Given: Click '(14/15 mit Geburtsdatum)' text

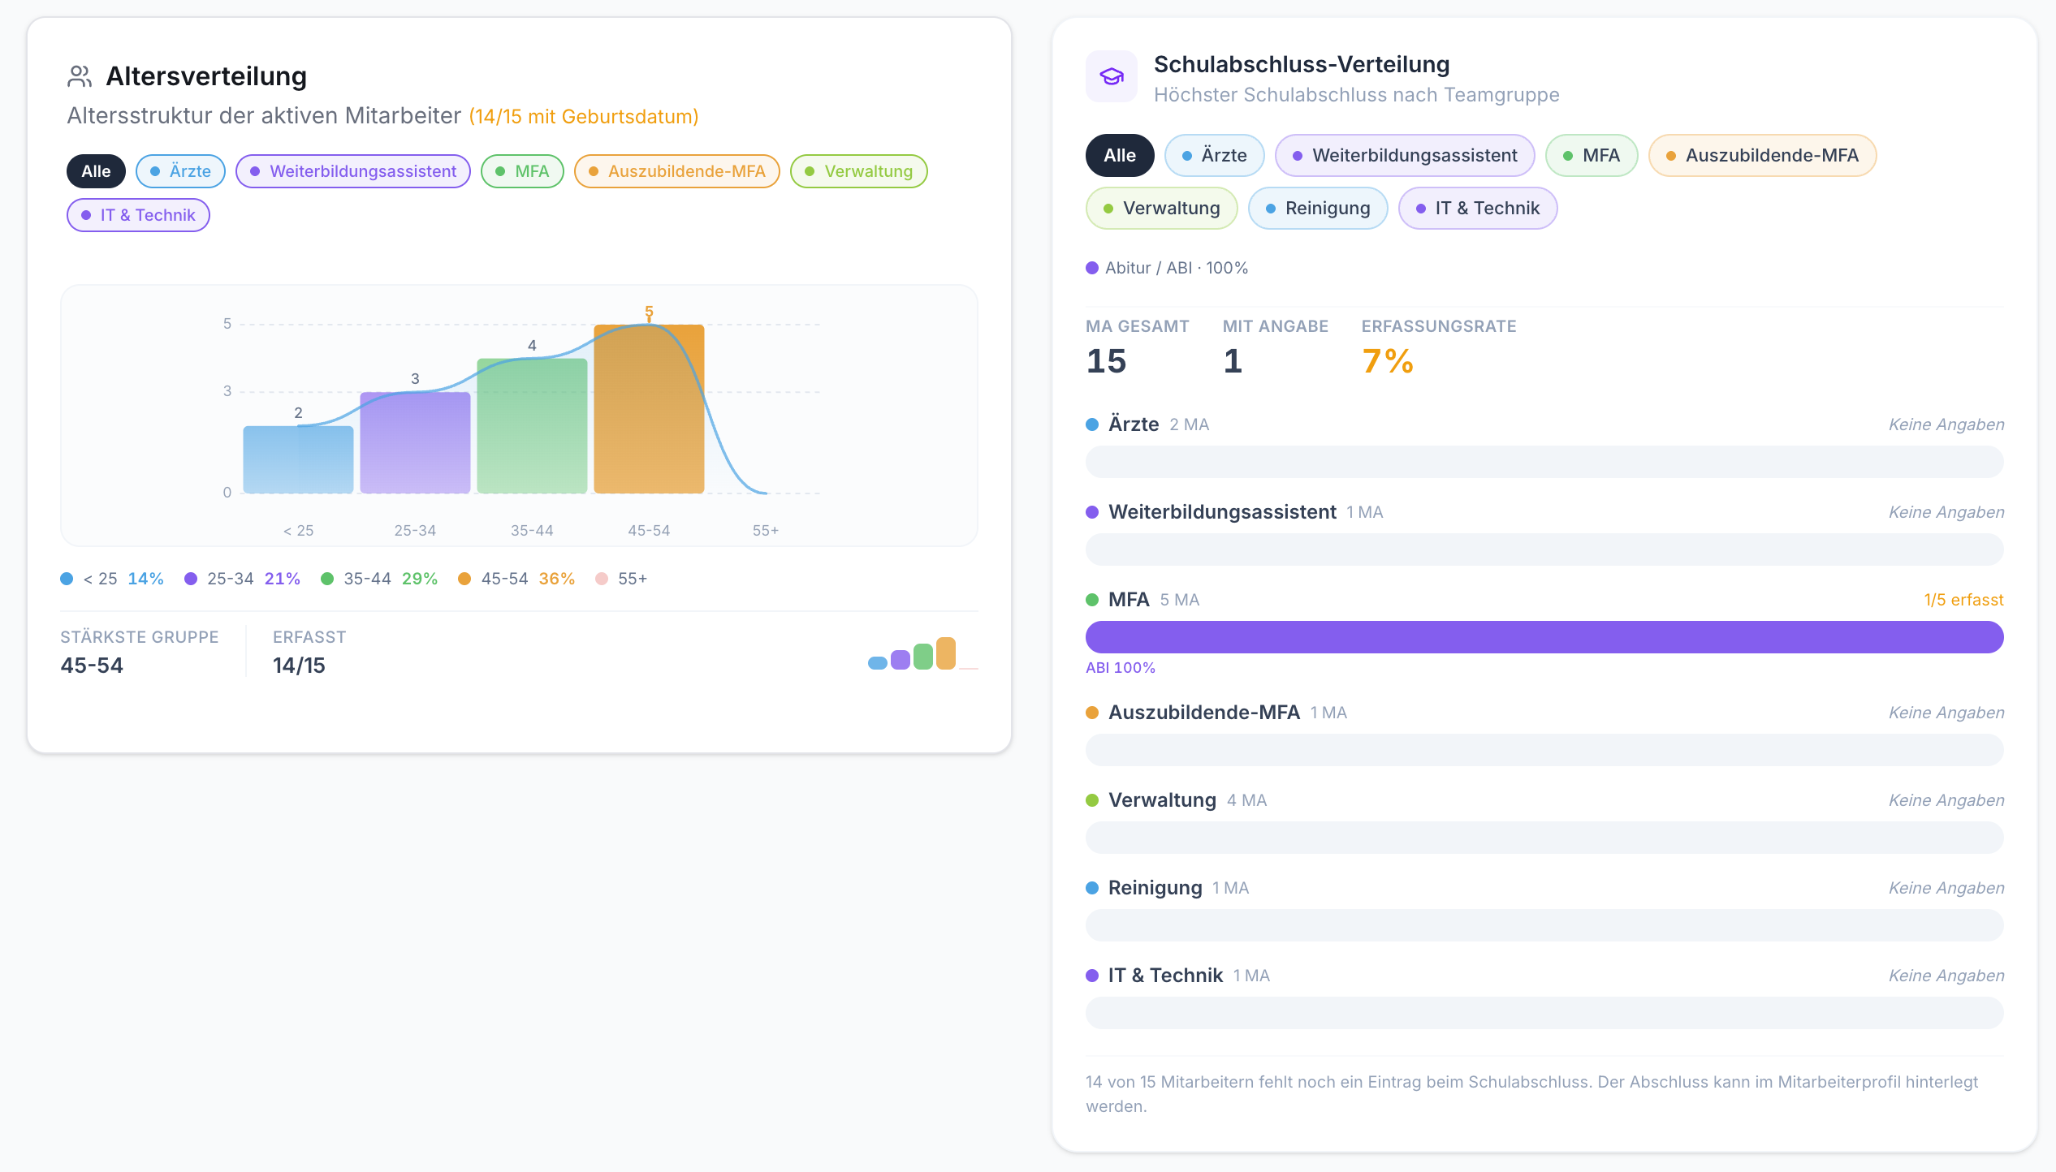Looking at the screenshot, I should click(584, 117).
